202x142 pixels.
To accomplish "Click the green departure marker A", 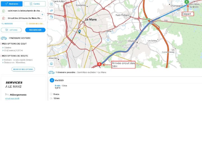I will (187, 2).
